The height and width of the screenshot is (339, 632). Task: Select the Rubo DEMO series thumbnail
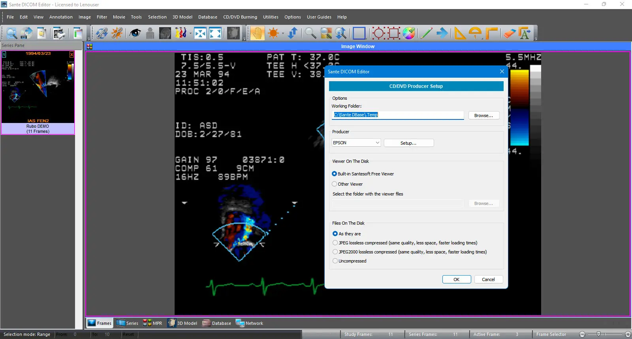coord(38,93)
